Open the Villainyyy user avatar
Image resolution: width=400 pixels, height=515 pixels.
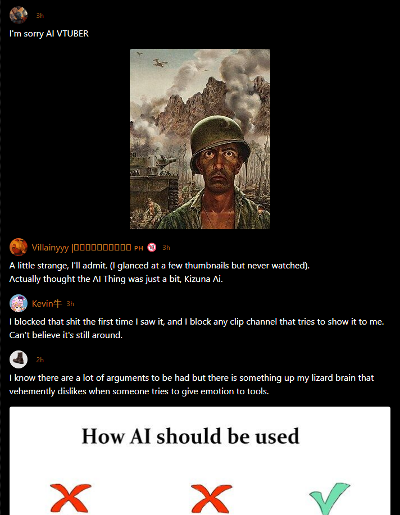coord(19,247)
